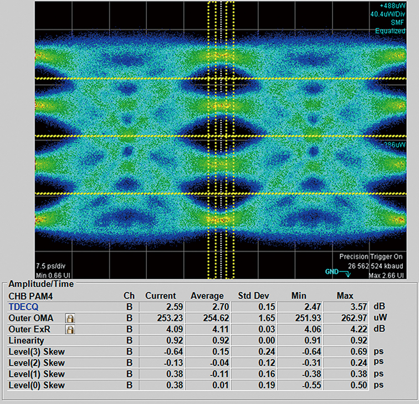Click Level(3) Skew average value 0.15
The height and width of the screenshot is (404, 419).
[x=221, y=352]
